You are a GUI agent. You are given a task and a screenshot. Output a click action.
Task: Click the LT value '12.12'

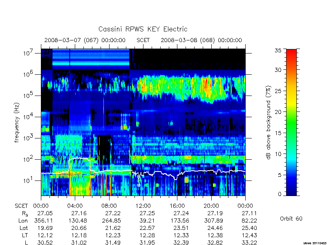[45, 235]
